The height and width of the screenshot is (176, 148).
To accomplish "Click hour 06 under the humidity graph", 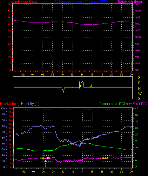I will (44, 172).
